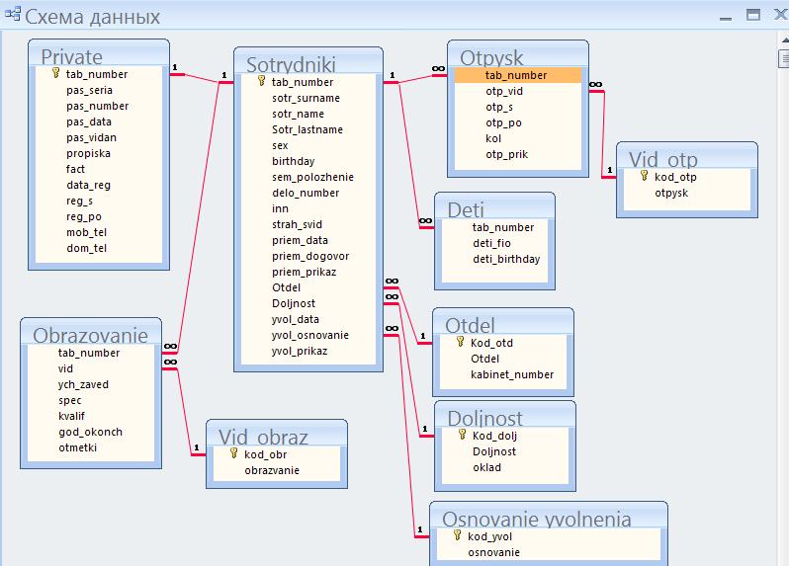Click the key icon beside Private tab_number
This screenshot has width=789, height=566.
pos(55,73)
